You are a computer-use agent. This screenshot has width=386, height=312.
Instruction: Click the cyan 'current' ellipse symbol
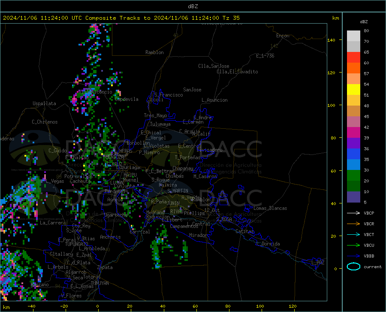[353, 267]
